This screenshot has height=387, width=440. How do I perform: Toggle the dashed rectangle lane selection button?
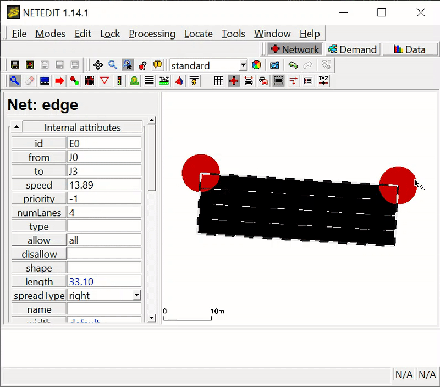279,81
